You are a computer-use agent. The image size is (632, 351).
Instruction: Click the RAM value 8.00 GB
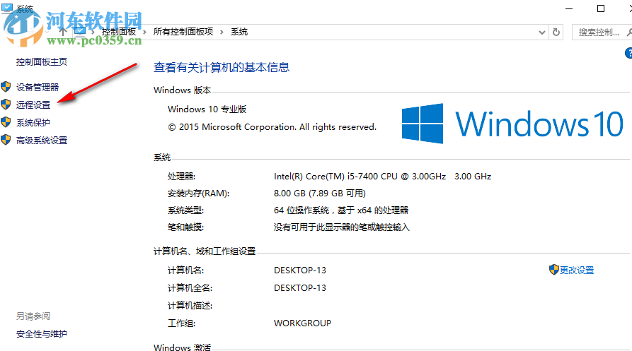click(320, 193)
